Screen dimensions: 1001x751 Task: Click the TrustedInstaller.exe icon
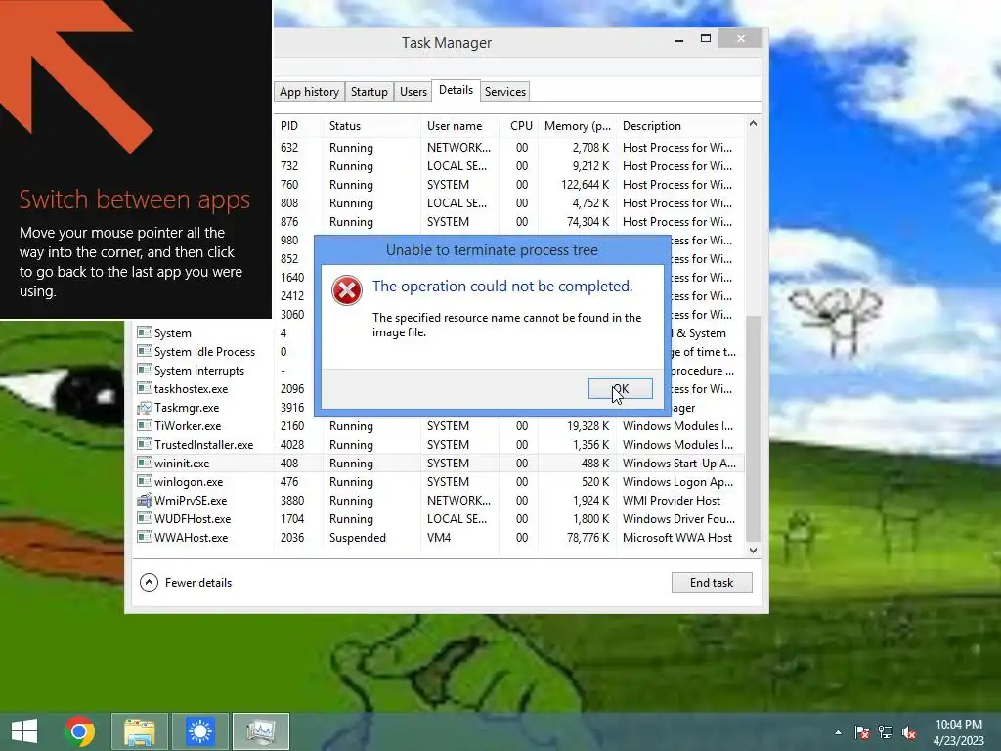pos(145,444)
